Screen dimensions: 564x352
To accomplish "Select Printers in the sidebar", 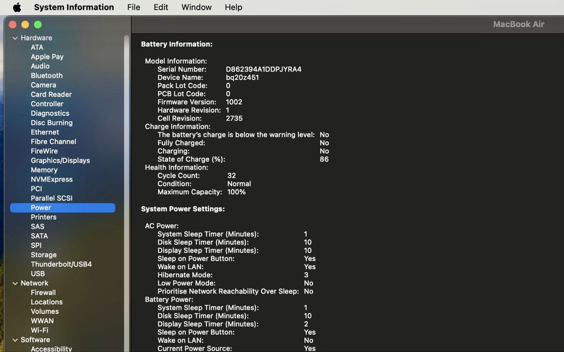I will pos(43,217).
